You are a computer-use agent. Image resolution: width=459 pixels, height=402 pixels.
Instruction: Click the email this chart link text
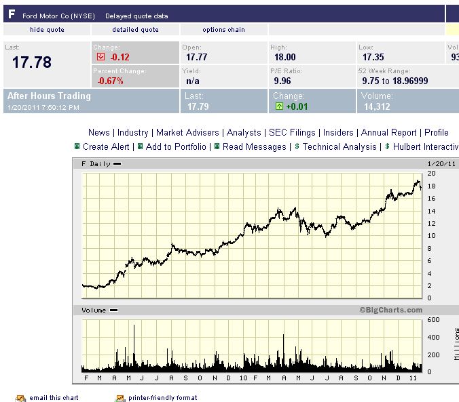coord(54,398)
